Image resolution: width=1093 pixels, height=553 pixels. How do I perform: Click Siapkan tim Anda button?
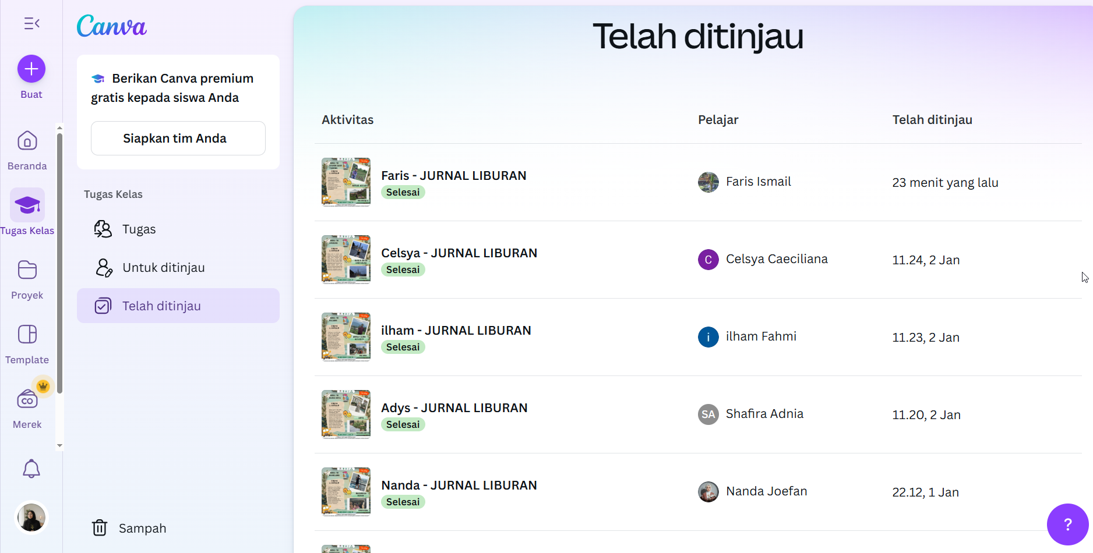point(178,139)
